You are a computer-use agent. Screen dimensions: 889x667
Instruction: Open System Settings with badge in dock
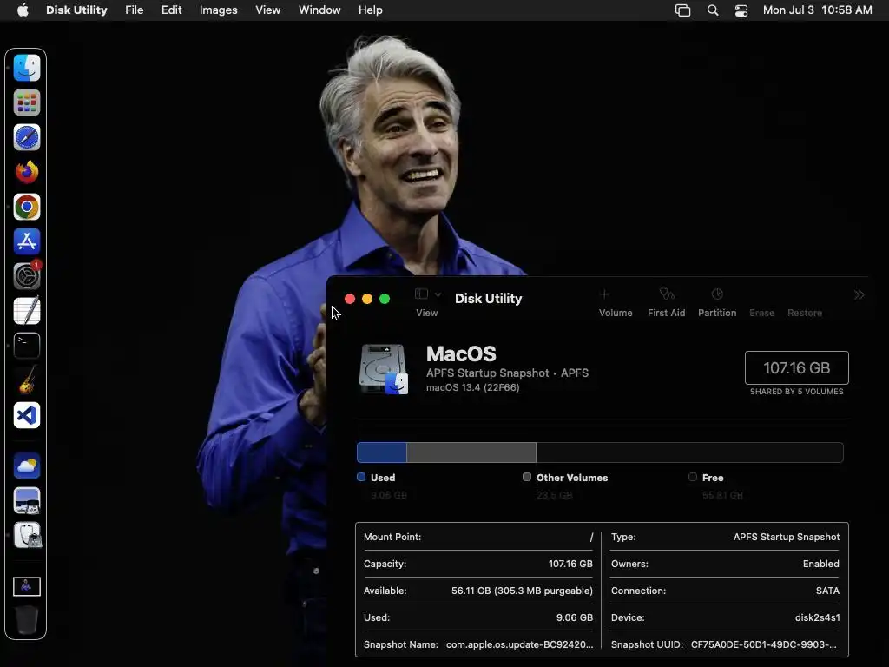(x=27, y=276)
